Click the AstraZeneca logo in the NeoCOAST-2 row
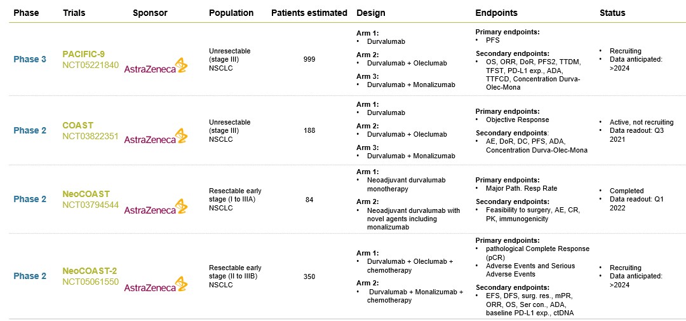The width and height of the screenshot is (686, 321). point(156,285)
